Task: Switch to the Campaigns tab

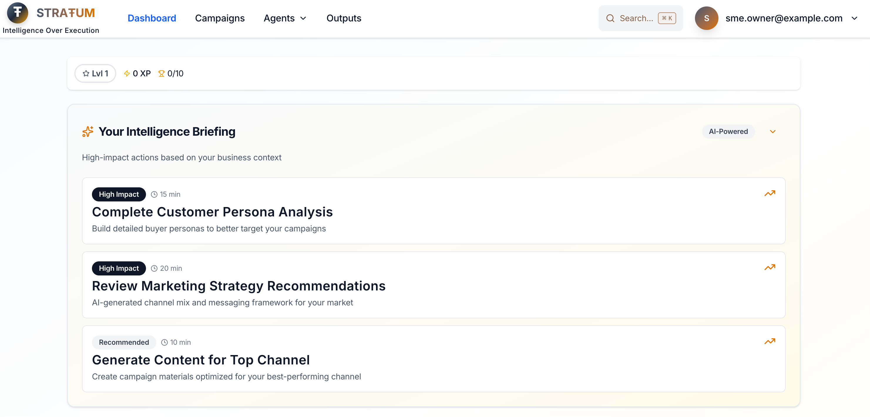Action: (220, 18)
